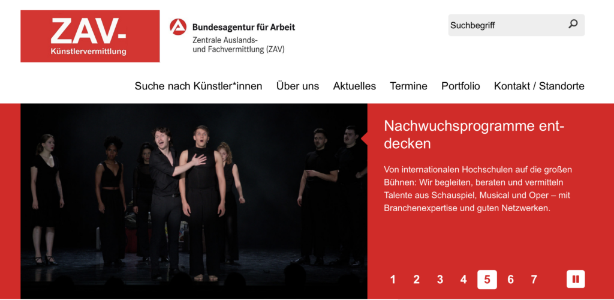Go to slide 2 of the carousel
Screen dimensions: 614x300
click(x=416, y=280)
